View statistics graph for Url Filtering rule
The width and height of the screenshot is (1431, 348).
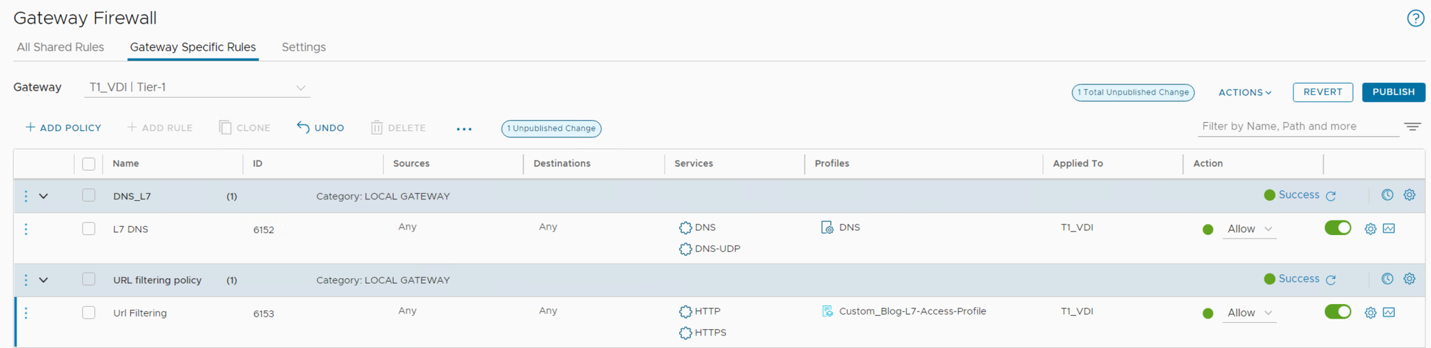[1389, 312]
